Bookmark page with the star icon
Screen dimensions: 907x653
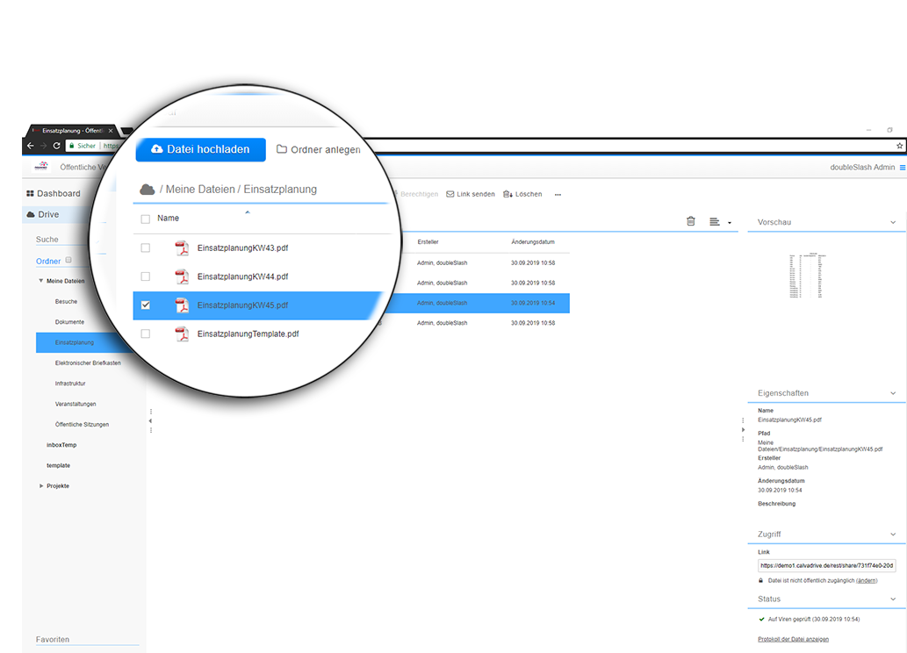(x=899, y=146)
